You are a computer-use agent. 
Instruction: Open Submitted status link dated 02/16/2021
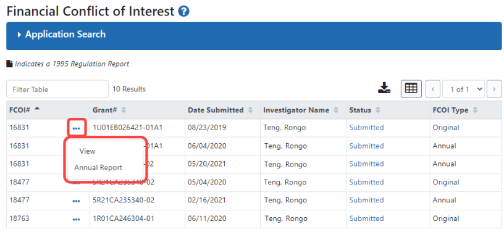366,200
